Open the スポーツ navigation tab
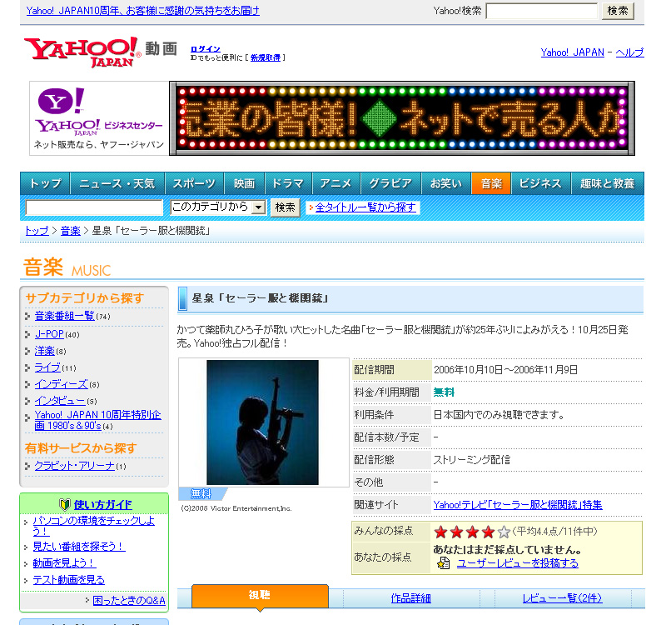Image resolution: width=666 pixels, height=625 pixels. point(194,183)
